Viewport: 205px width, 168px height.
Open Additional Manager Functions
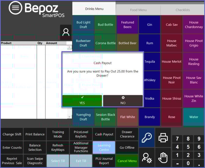(81, 147)
